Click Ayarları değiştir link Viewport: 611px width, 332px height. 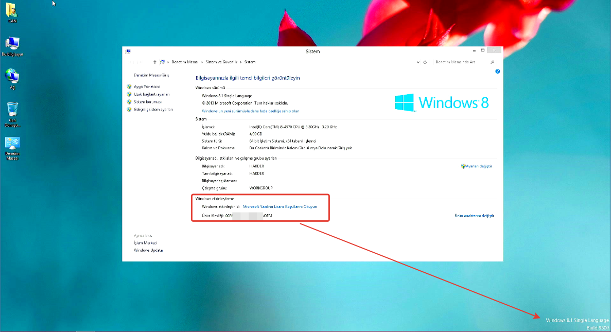pyautogui.click(x=479, y=166)
